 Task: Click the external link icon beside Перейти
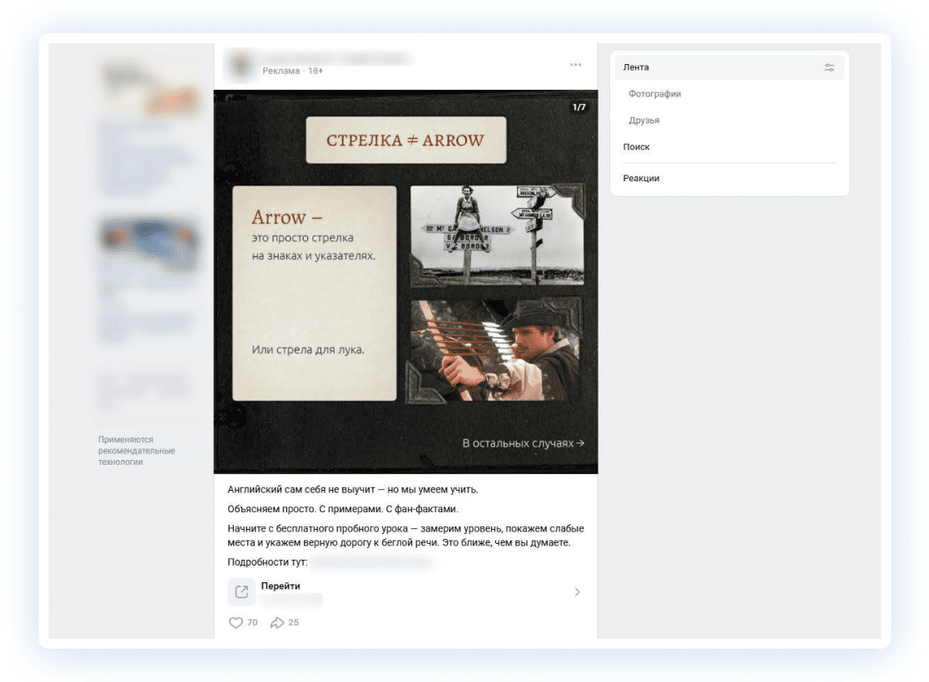241,591
